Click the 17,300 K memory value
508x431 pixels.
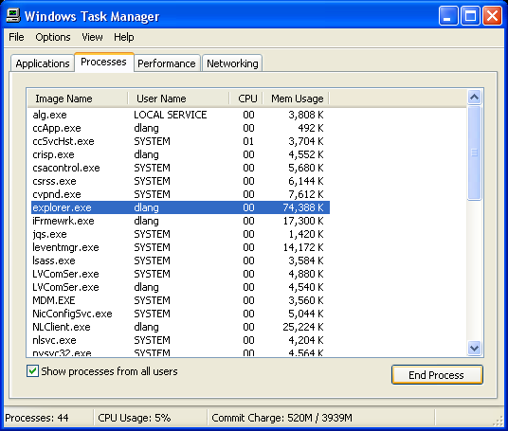tap(303, 221)
